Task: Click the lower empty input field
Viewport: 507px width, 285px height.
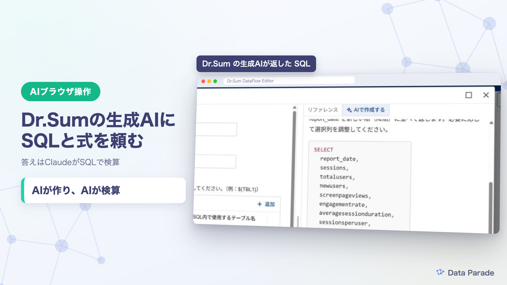Action: pyautogui.click(x=215, y=161)
